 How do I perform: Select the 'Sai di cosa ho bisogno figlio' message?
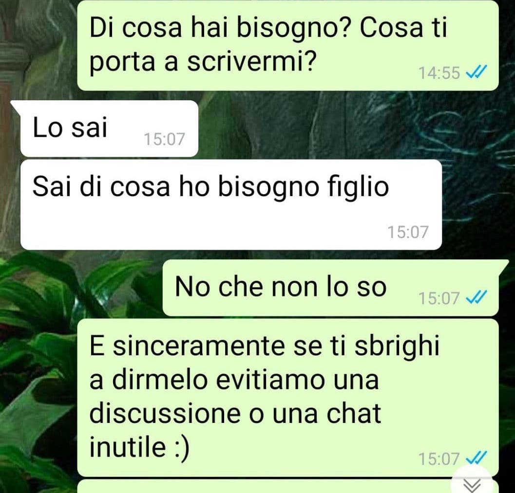(231, 205)
